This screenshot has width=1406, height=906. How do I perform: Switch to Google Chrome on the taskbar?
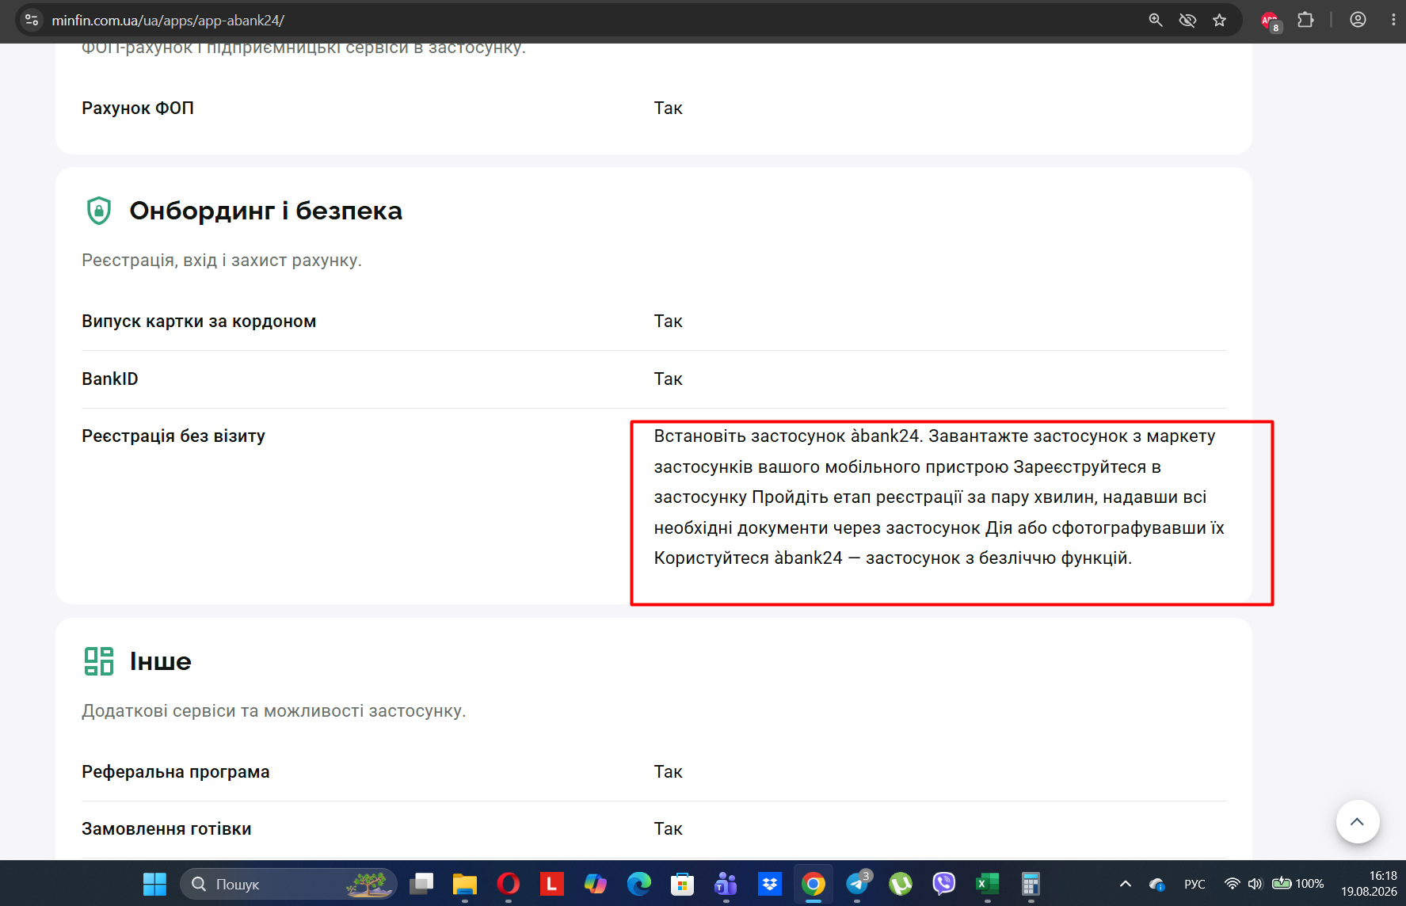click(813, 884)
